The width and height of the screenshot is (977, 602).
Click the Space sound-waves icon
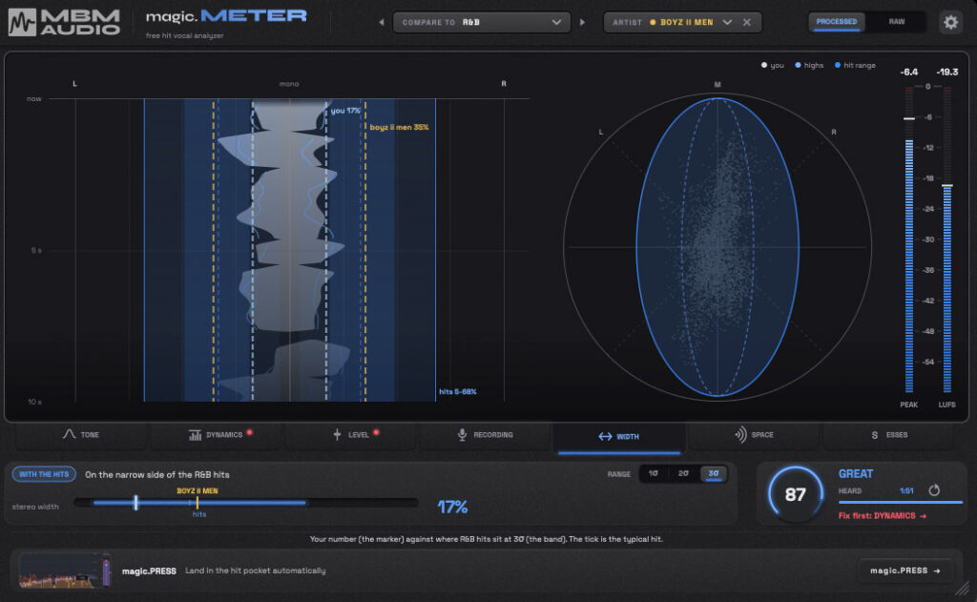click(740, 434)
